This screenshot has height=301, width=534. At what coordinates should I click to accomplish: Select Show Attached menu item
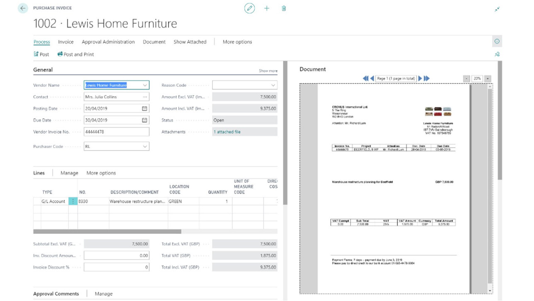190,42
